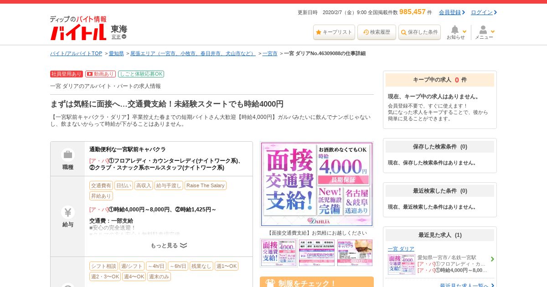
Task: Expand salary details with もっと見る
Action: click(169, 246)
